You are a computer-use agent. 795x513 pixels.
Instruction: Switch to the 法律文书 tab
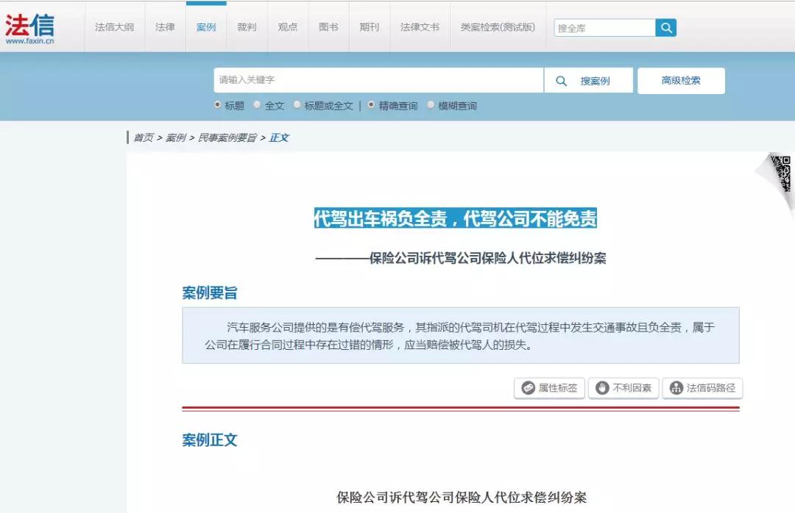420,27
